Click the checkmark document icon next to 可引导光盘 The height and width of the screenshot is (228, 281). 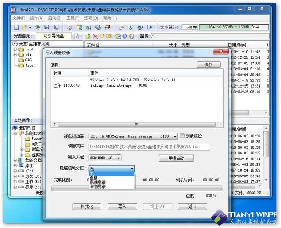(x=77, y=36)
